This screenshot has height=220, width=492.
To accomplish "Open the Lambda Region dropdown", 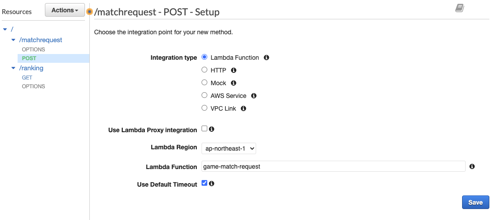I will coord(229,149).
